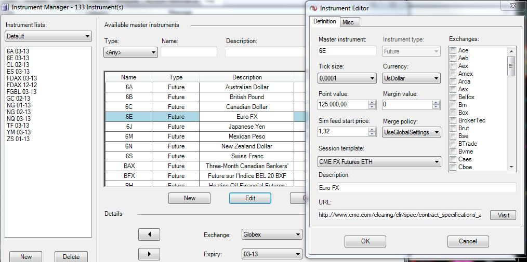Click the URL input field

[x=400, y=215]
